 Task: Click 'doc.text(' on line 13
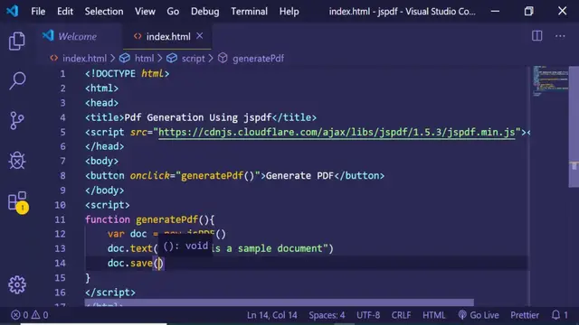133,248
